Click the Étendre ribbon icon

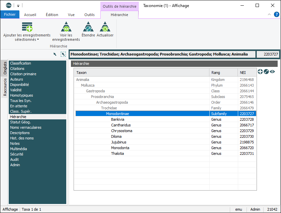pyautogui.click(x=88, y=27)
